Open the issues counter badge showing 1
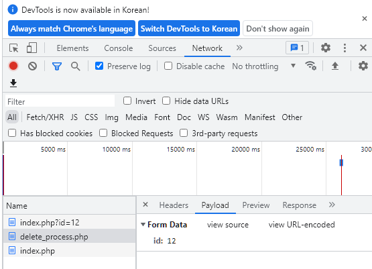 click(x=297, y=48)
